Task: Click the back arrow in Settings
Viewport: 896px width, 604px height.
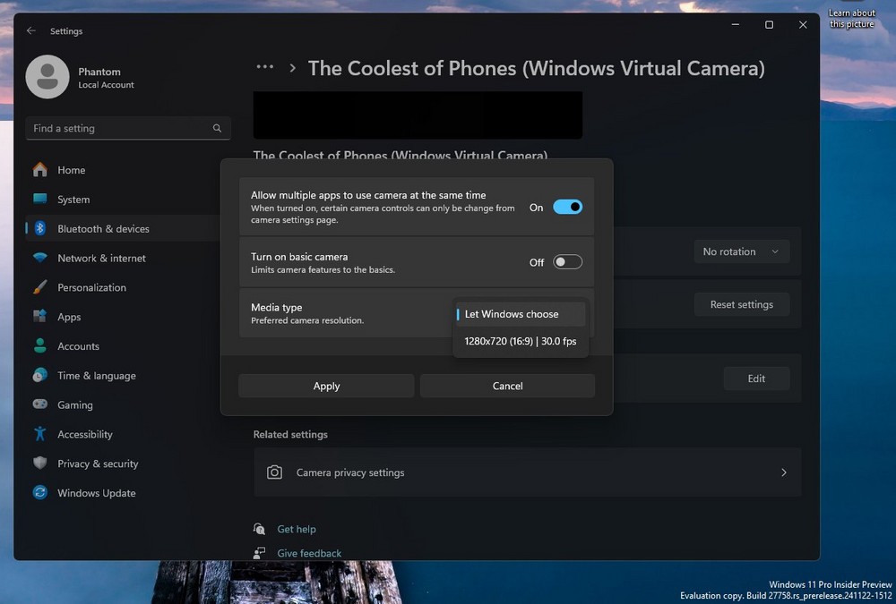Action: point(31,30)
